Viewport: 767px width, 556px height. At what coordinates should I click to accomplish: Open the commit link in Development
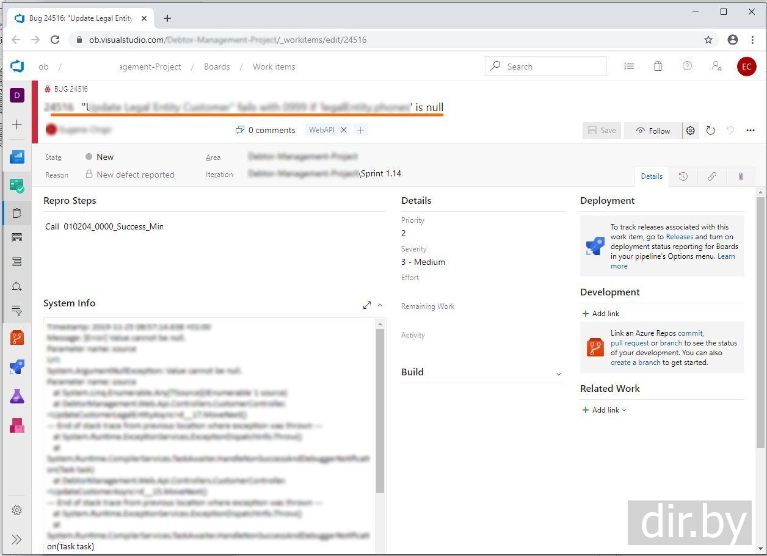(x=690, y=333)
